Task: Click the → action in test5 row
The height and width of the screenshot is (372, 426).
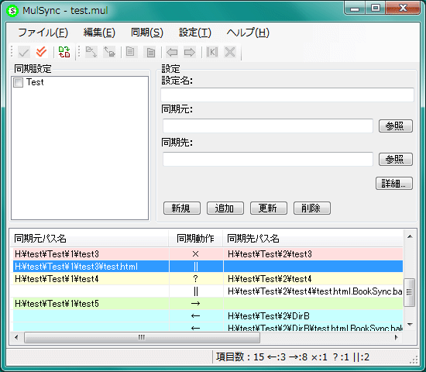Action: 196,304
